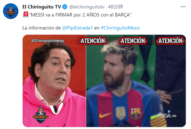The width and height of the screenshot is (191, 129).
Task: Click the quoted MESSI va a FIRMAR text
Action: coord(80,15)
